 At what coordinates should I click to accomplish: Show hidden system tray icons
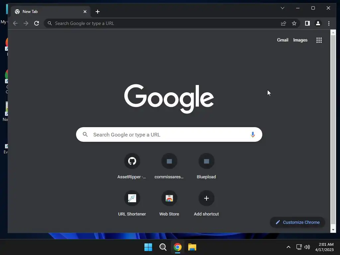(289, 247)
